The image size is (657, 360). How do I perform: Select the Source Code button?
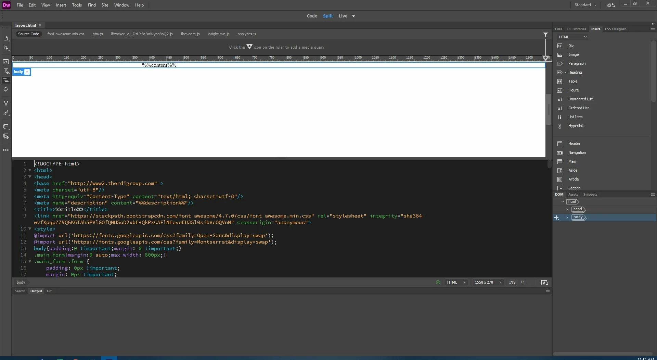pos(28,34)
